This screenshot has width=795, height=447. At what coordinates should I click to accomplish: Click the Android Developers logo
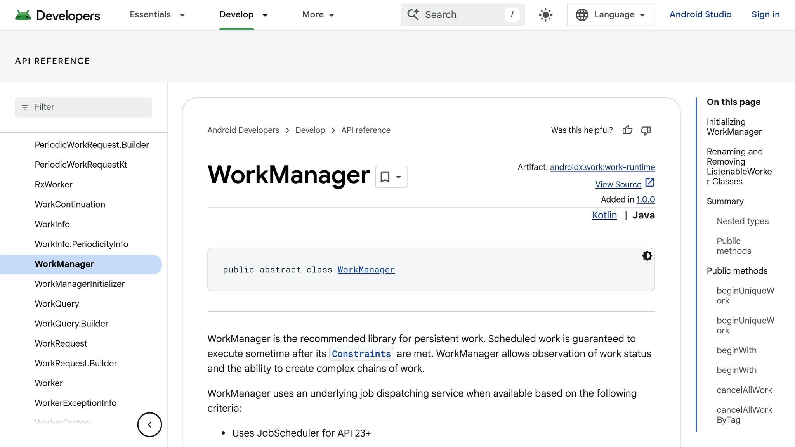[57, 15]
